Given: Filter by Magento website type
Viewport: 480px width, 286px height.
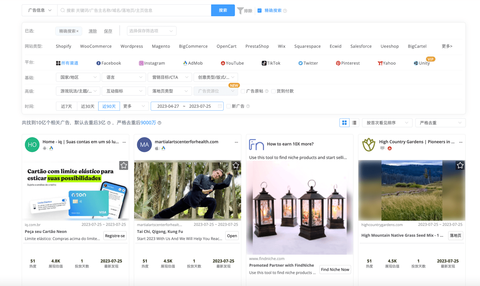Looking at the screenshot, I should 161,46.
